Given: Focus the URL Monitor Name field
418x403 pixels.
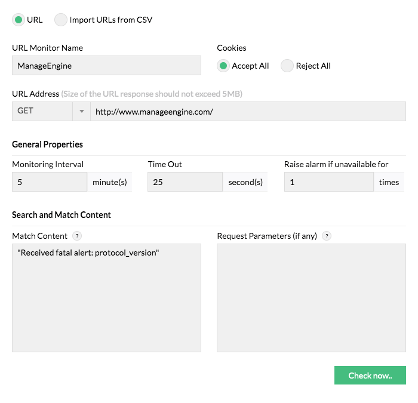Looking at the screenshot, I should pos(106,66).
